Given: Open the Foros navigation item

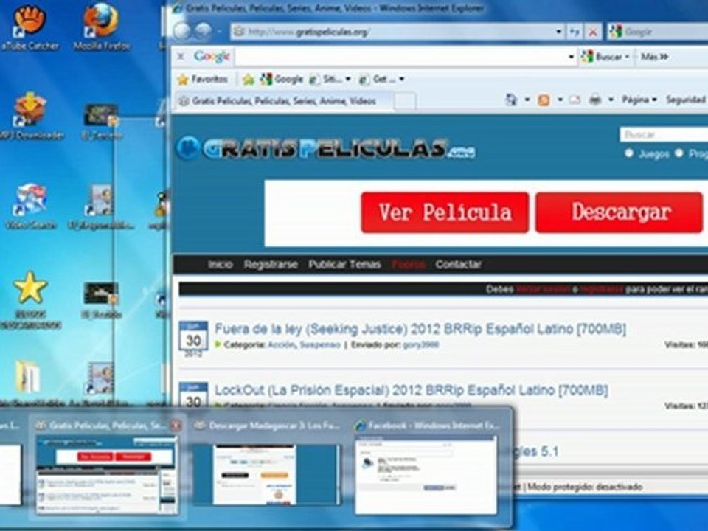Looking at the screenshot, I should point(408,265).
